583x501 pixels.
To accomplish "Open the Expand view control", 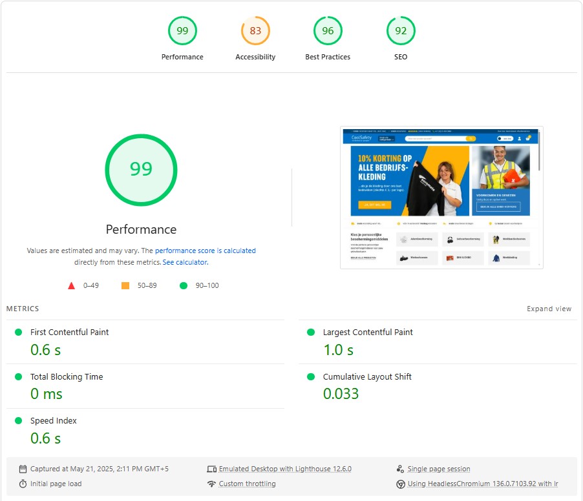I will point(549,309).
